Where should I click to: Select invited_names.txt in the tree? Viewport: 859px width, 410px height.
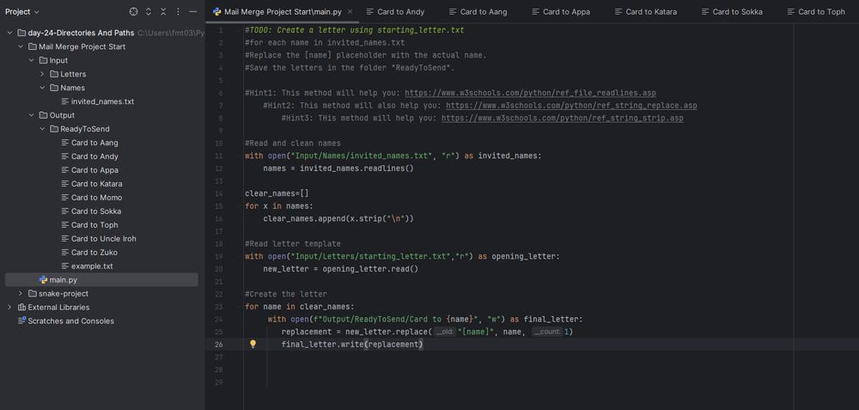click(x=102, y=101)
